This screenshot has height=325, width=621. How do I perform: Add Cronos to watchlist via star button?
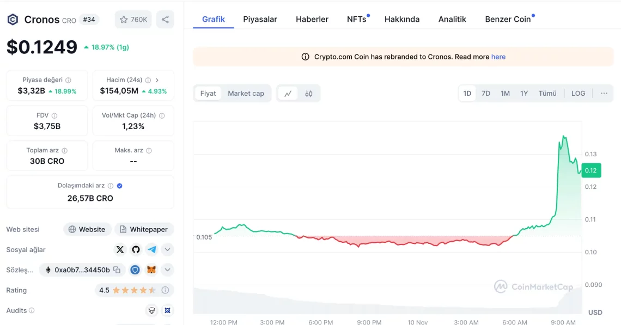click(x=133, y=20)
